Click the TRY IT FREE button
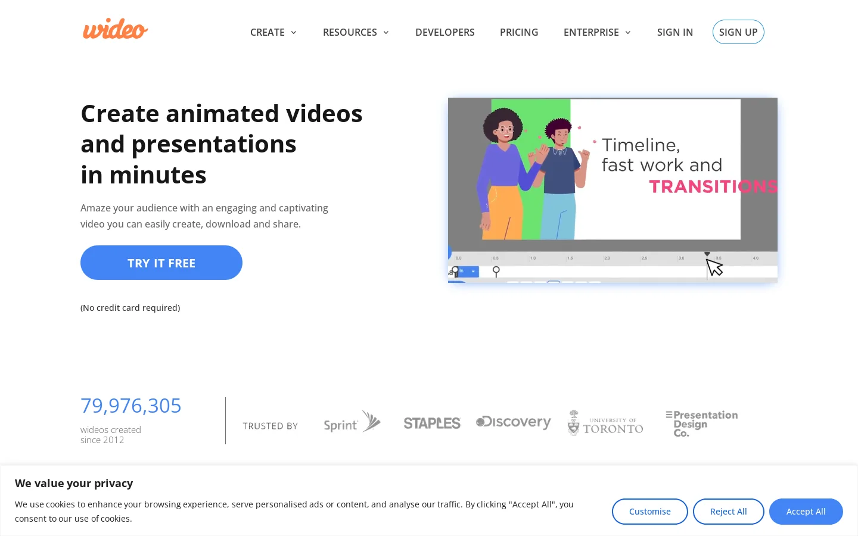This screenshot has height=536, width=858. (x=161, y=263)
